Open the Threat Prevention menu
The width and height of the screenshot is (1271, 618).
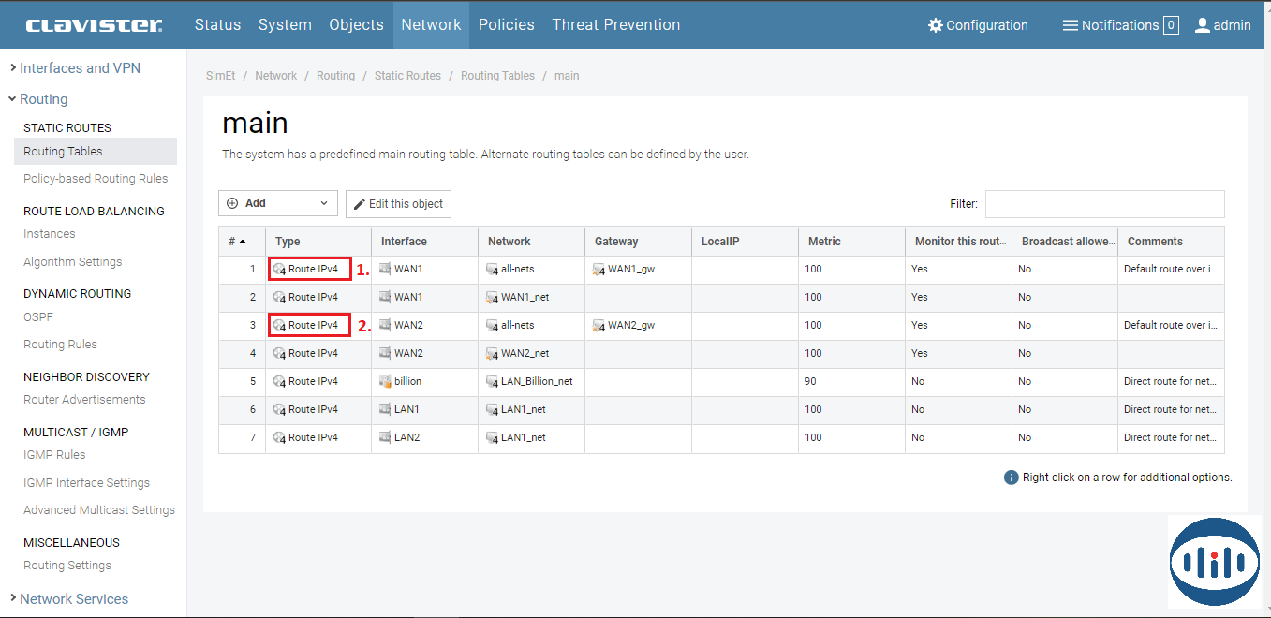[x=615, y=25]
